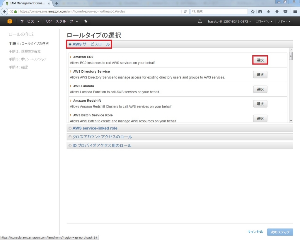Click 選択 button for AWS Directory Service
Screen dimensions: 300x240
click(x=260, y=75)
